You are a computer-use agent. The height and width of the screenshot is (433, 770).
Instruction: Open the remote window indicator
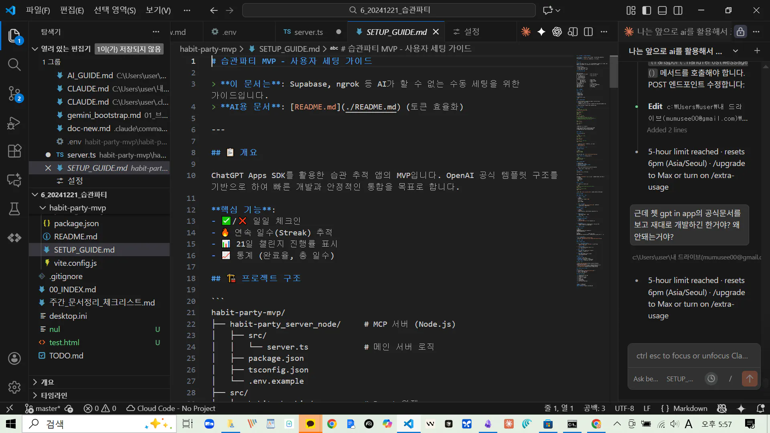tap(10, 409)
